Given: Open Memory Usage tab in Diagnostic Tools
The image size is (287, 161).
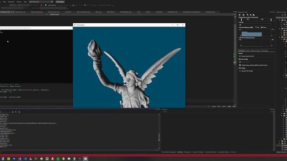Looking at the screenshot, I should pos(255,51).
